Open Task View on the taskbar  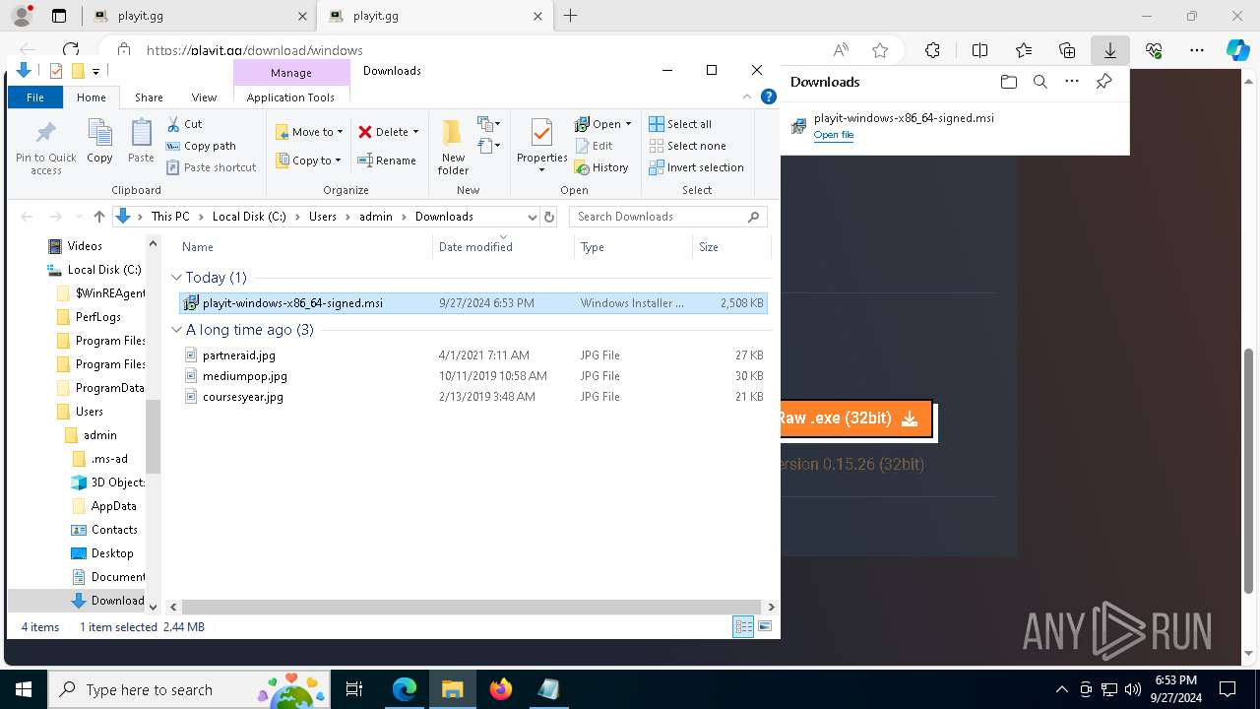(x=354, y=689)
